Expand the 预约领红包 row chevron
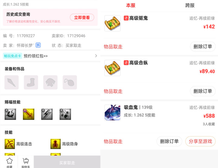The height and width of the screenshot is (168, 218). pyautogui.click(x=96, y=56)
